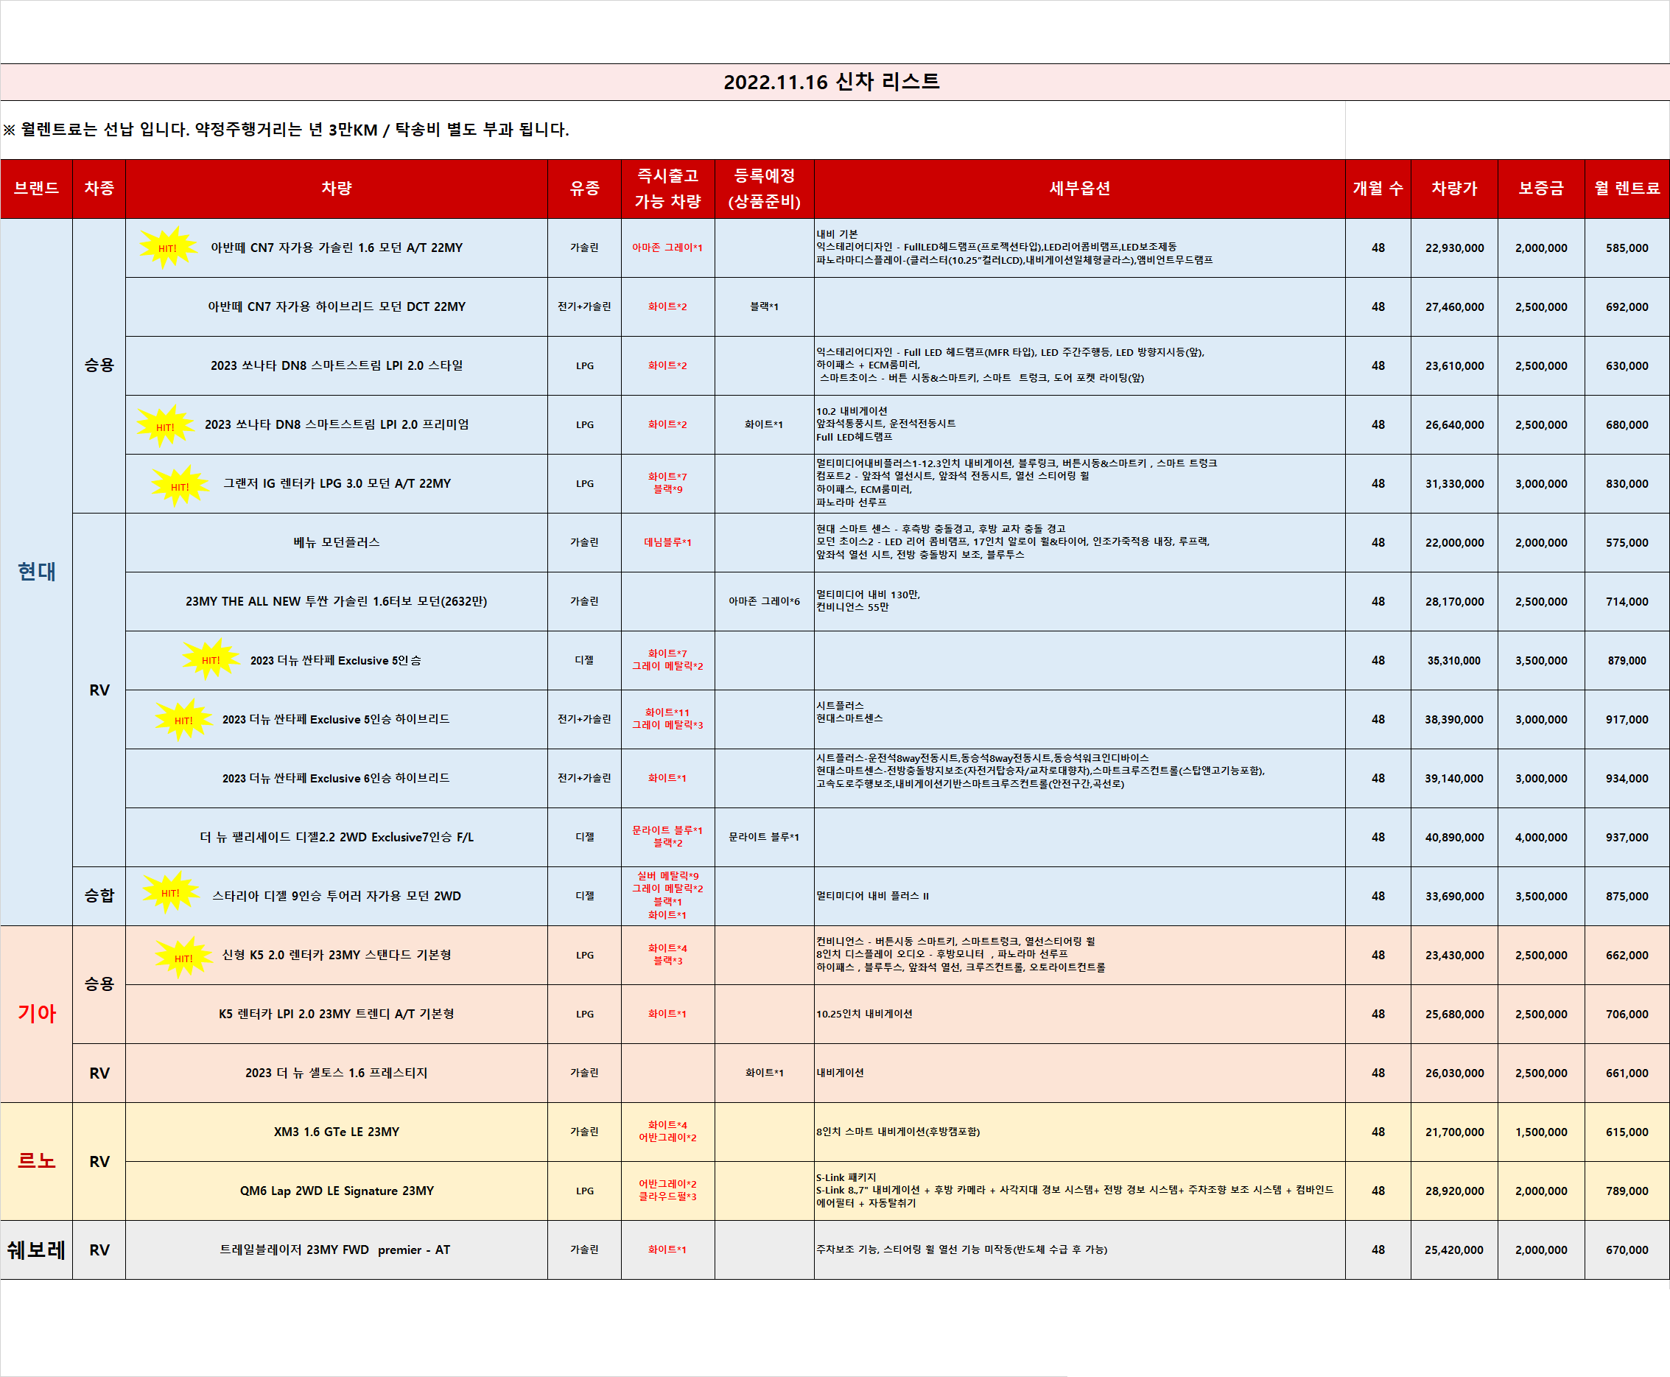Select the deposit '4,000,000'
This screenshot has height=1377, width=1670.
(1541, 838)
